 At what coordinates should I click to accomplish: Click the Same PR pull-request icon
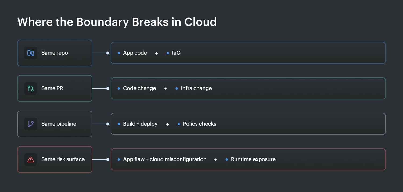(31, 88)
